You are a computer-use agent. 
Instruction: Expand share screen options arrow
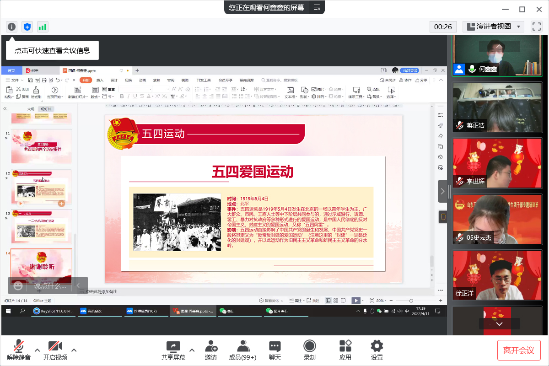click(192, 350)
